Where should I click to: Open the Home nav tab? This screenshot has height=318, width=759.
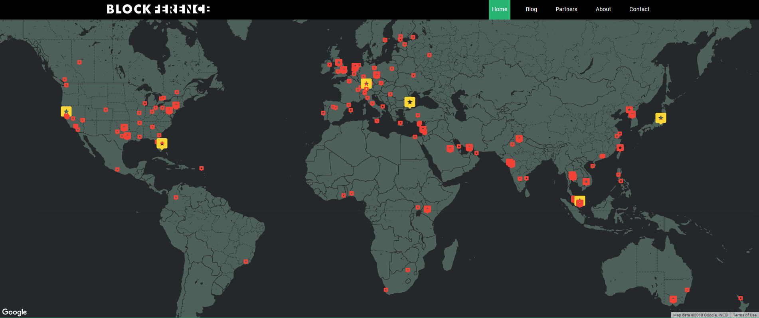click(499, 10)
